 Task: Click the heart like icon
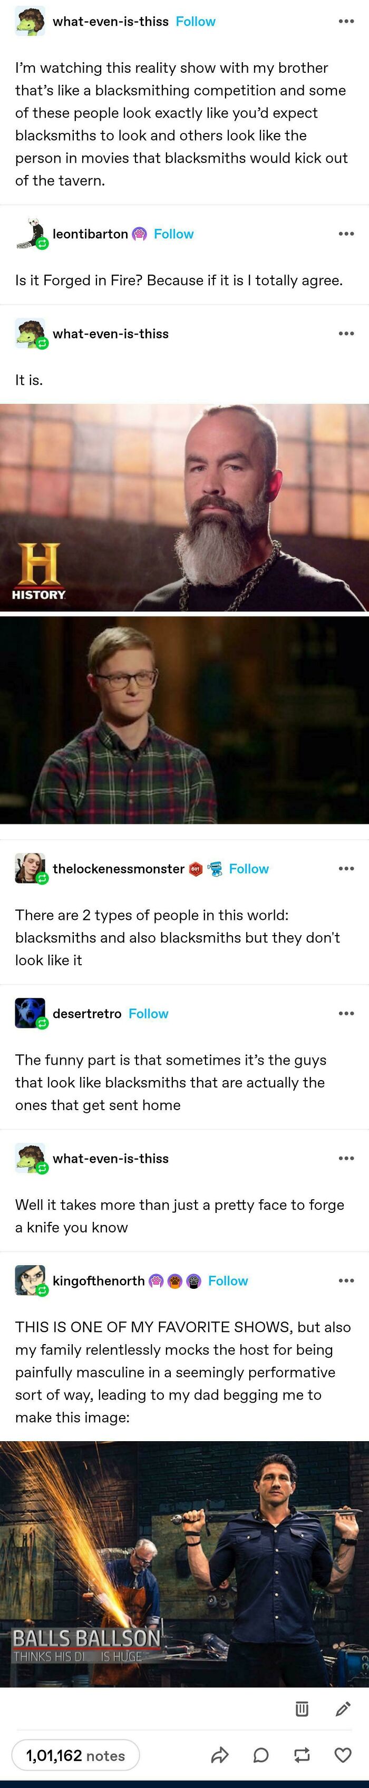(343, 1755)
